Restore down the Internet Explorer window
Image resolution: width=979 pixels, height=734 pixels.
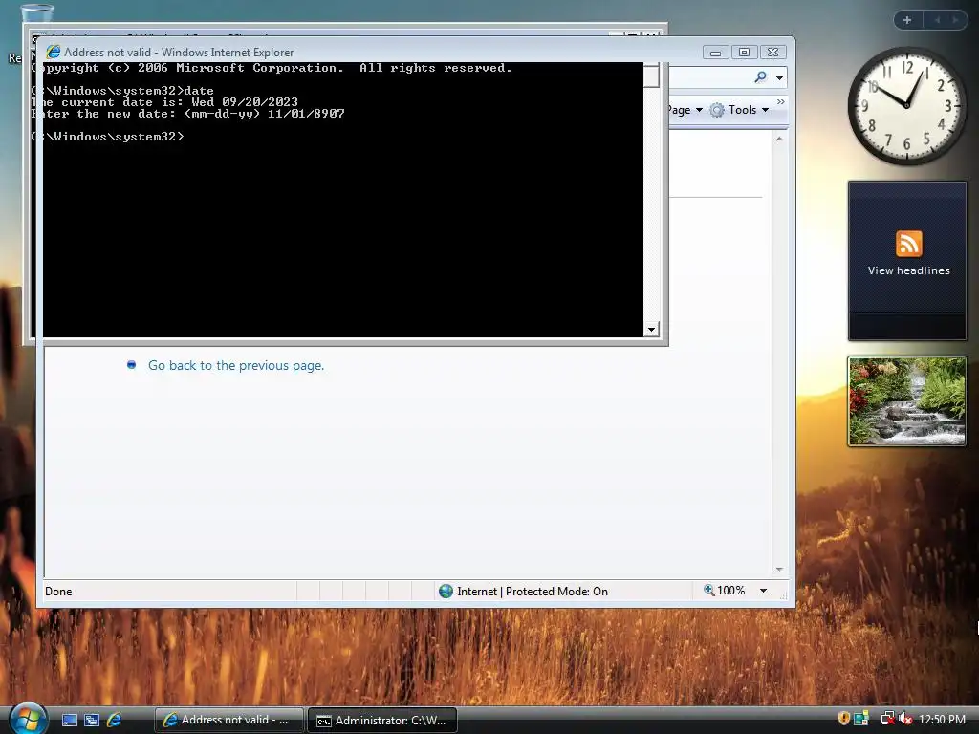point(744,53)
